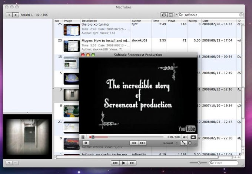
Task: Sort results by Rating column
Action: coord(194,21)
